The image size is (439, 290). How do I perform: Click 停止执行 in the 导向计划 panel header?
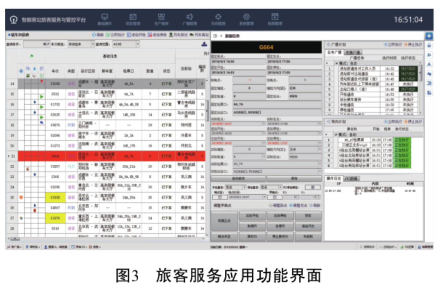click(x=413, y=121)
